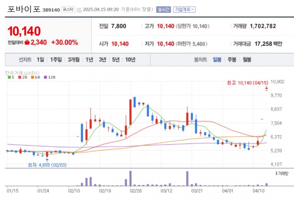Click the 코스닥 market badge

68,9
